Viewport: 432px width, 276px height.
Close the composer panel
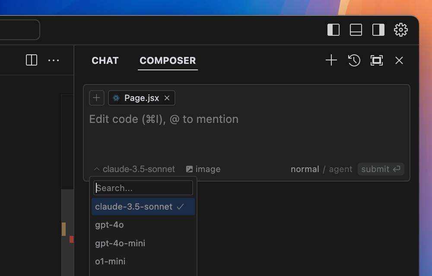tap(399, 60)
